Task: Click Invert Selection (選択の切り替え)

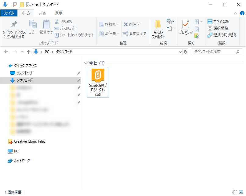Action: [x=222, y=35]
